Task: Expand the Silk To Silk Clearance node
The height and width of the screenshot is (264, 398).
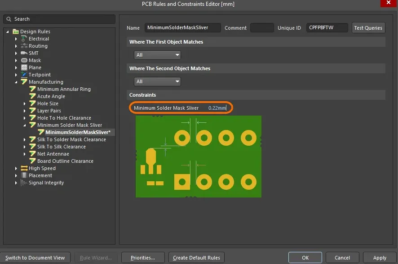Action: tap(24, 147)
